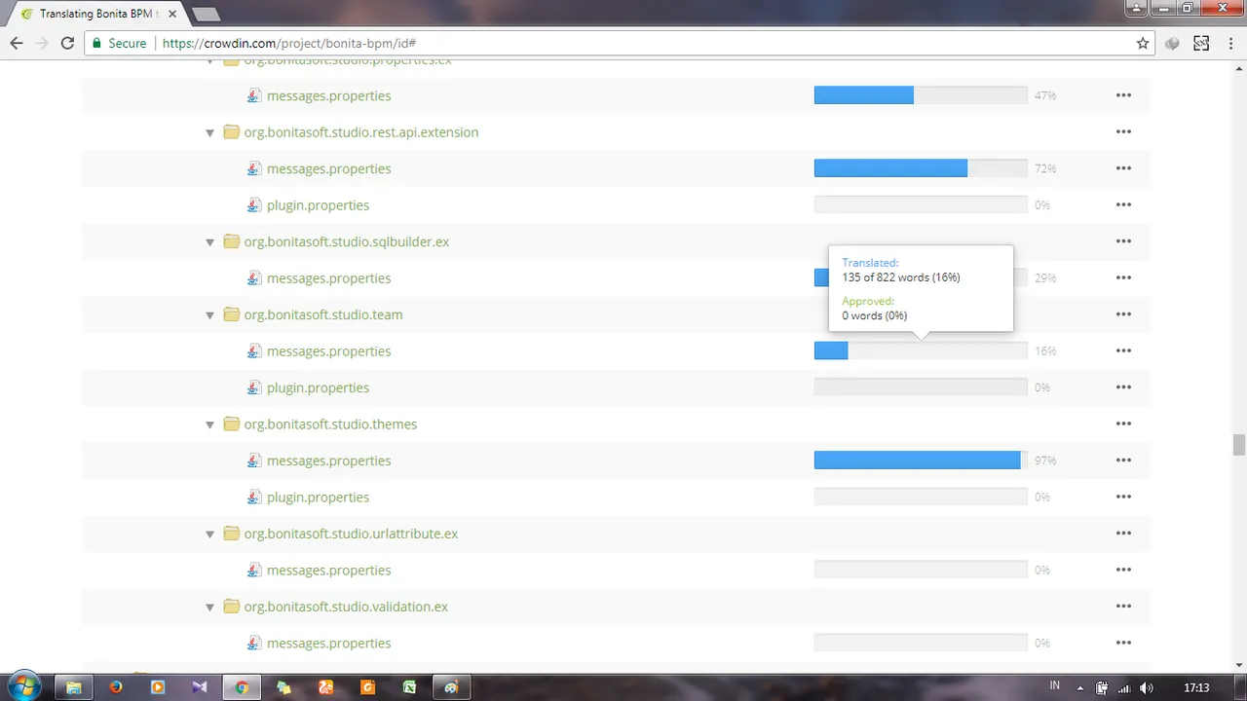
Task: Collapse the org.bonitasoft.studio.validation.ex folder
Action: pos(209,608)
